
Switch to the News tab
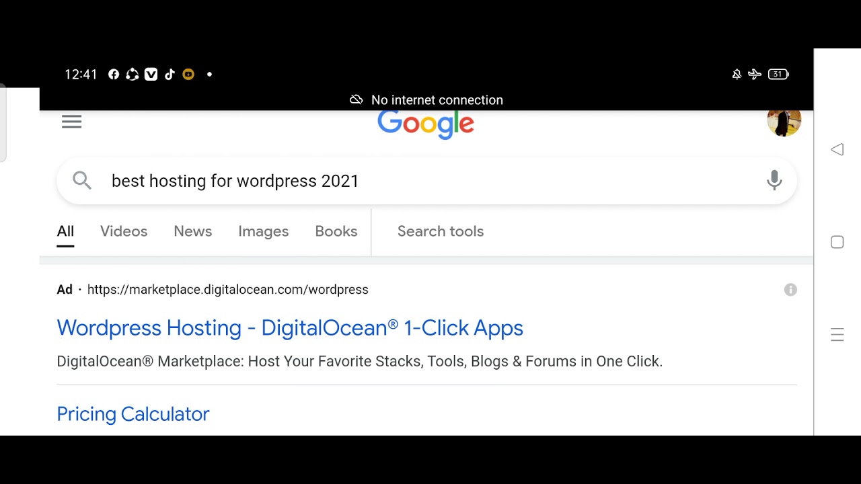click(x=192, y=231)
